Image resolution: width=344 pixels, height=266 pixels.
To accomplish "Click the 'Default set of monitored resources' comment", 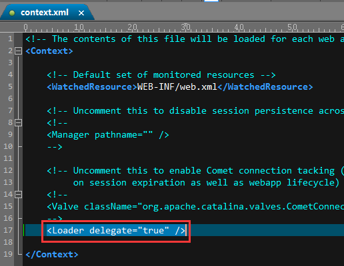I will [161, 75].
